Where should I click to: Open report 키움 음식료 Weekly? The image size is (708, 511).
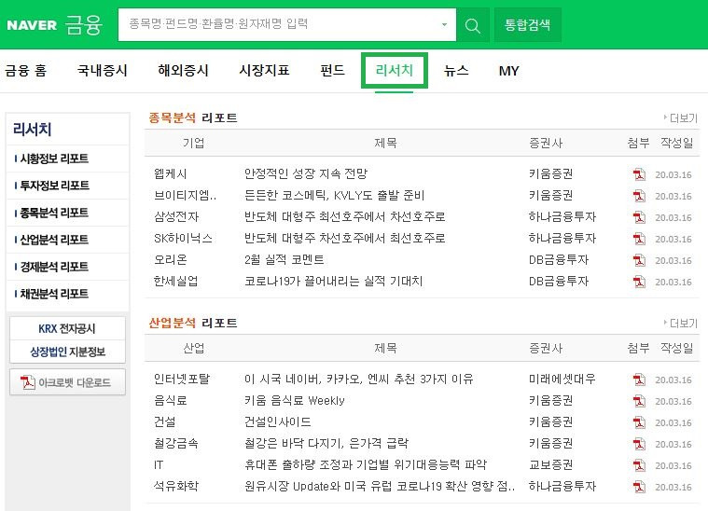294,400
